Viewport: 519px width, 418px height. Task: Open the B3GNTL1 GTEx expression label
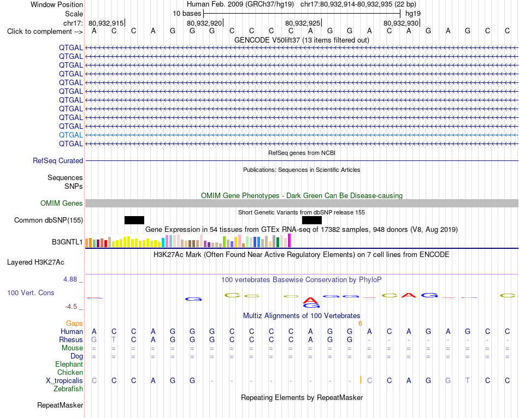pyautogui.click(x=67, y=242)
